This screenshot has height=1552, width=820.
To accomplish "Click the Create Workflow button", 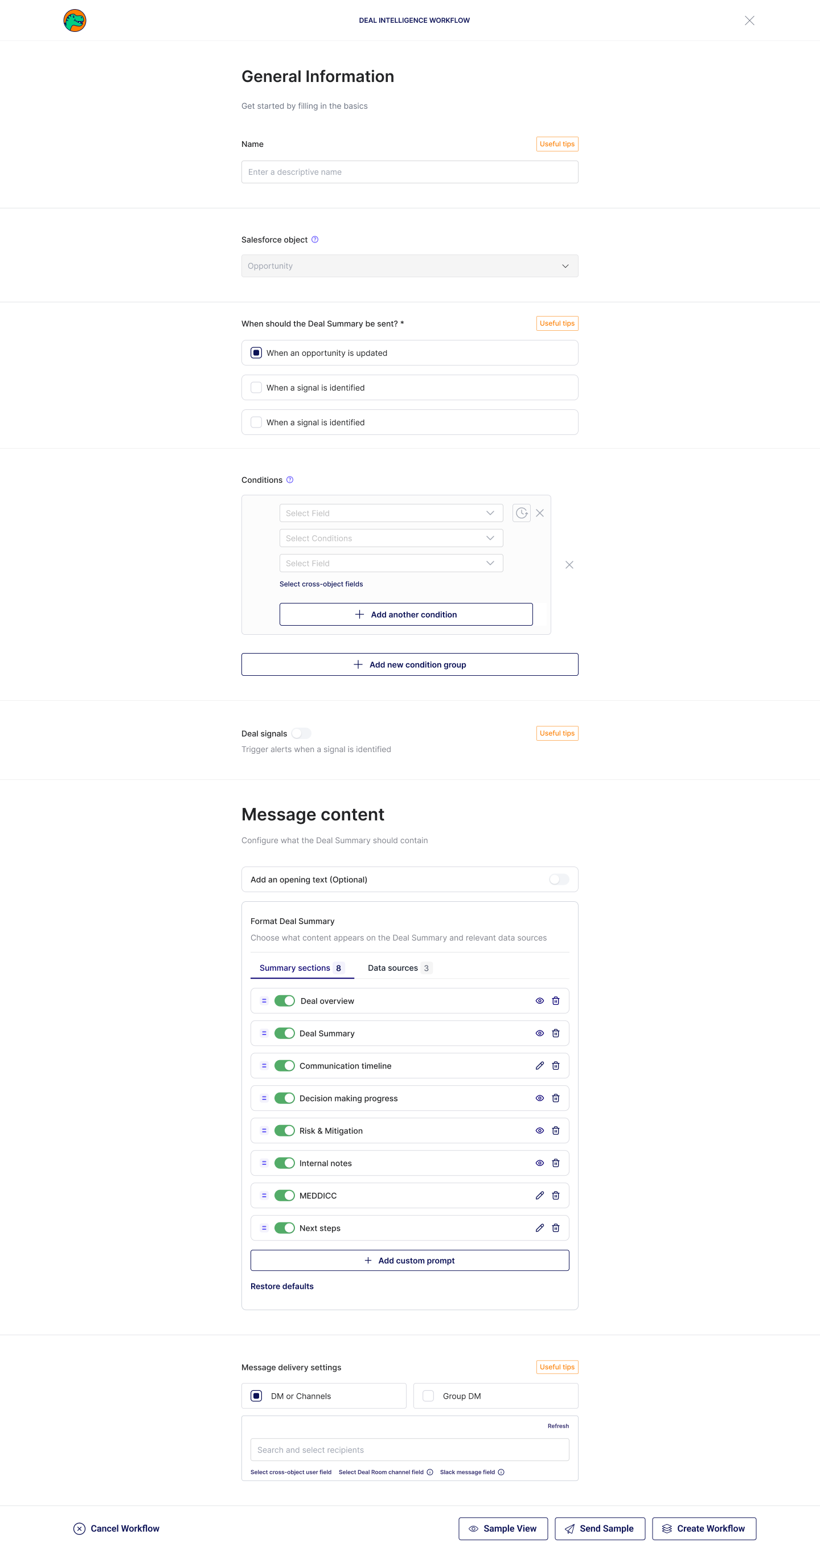I will [704, 1529].
